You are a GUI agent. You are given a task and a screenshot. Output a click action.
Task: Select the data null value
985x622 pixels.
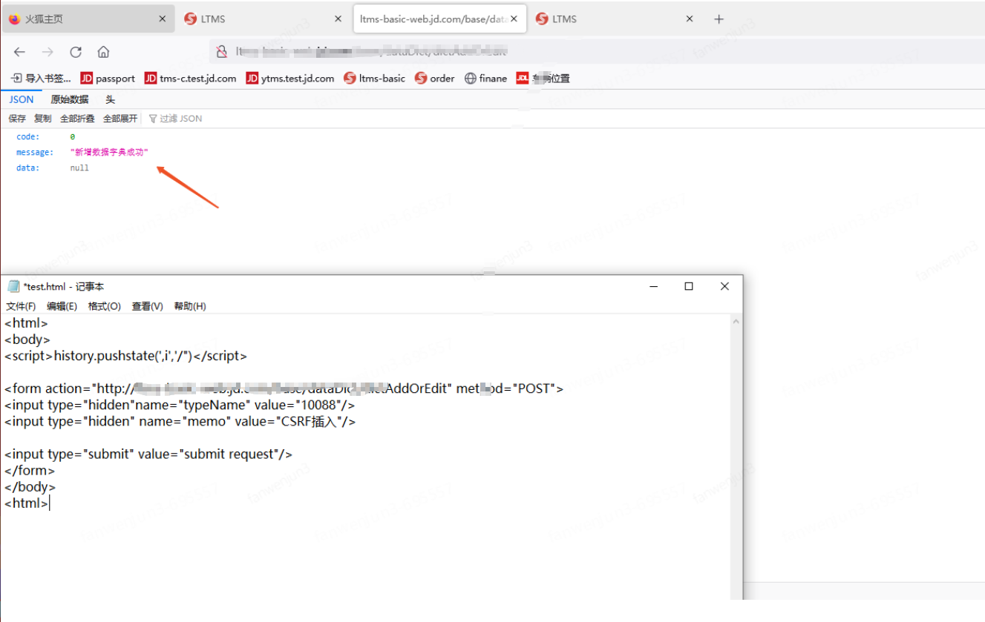(79, 168)
